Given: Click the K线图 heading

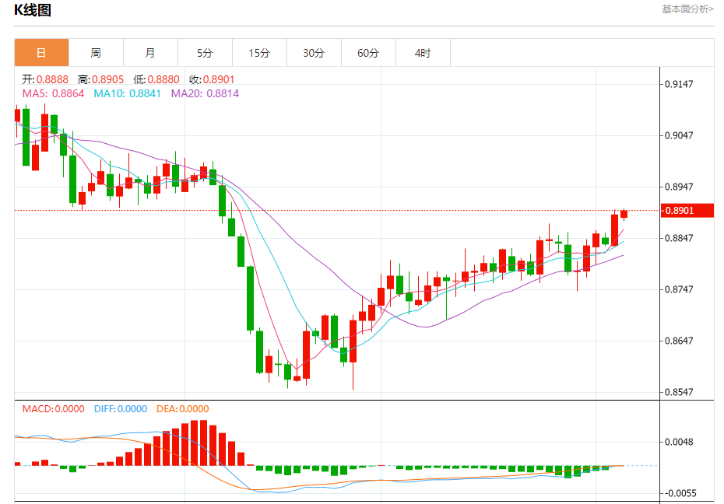Looking at the screenshot, I should tap(33, 10).
